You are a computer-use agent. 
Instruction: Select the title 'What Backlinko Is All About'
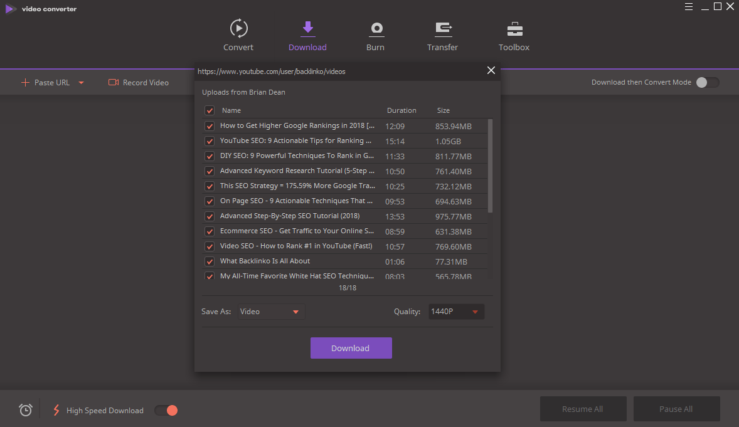click(265, 261)
